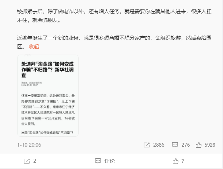Like post using thumbs-up beside 5926
Viewport: 223px width, 169px height.
pyautogui.click(x=199, y=145)
